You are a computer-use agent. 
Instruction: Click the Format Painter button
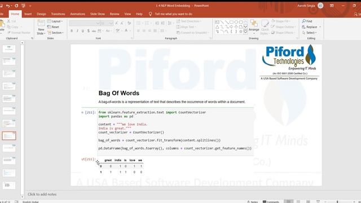point(19,33)
